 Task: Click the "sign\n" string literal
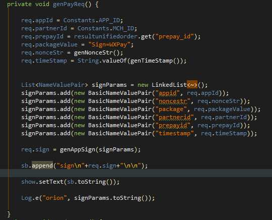click(x=71, y=166)
